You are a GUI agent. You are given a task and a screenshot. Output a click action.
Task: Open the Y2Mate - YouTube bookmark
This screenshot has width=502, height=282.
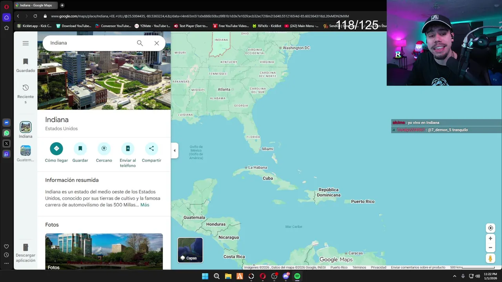click(152, 26)
